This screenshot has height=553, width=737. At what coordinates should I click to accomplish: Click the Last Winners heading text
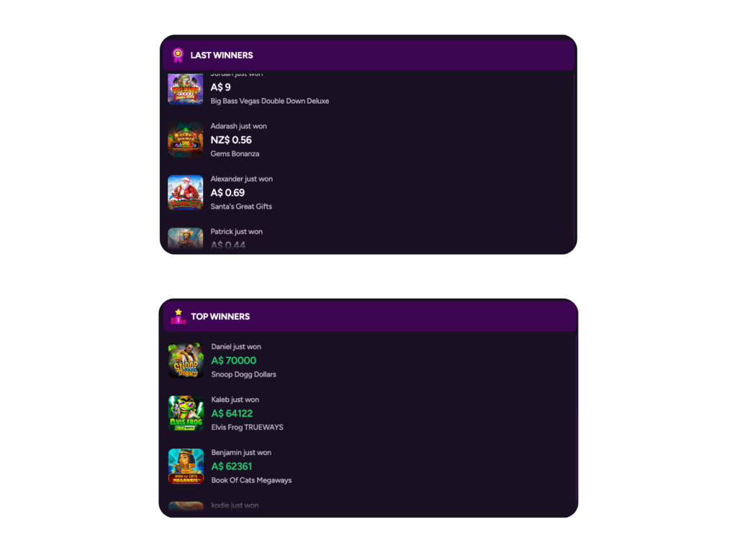(222, 55)
